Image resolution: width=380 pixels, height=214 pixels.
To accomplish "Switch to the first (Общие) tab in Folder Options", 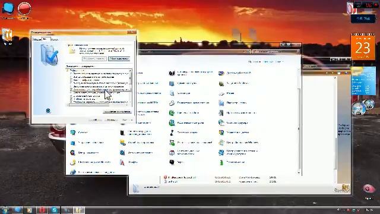I will [37, 39].
